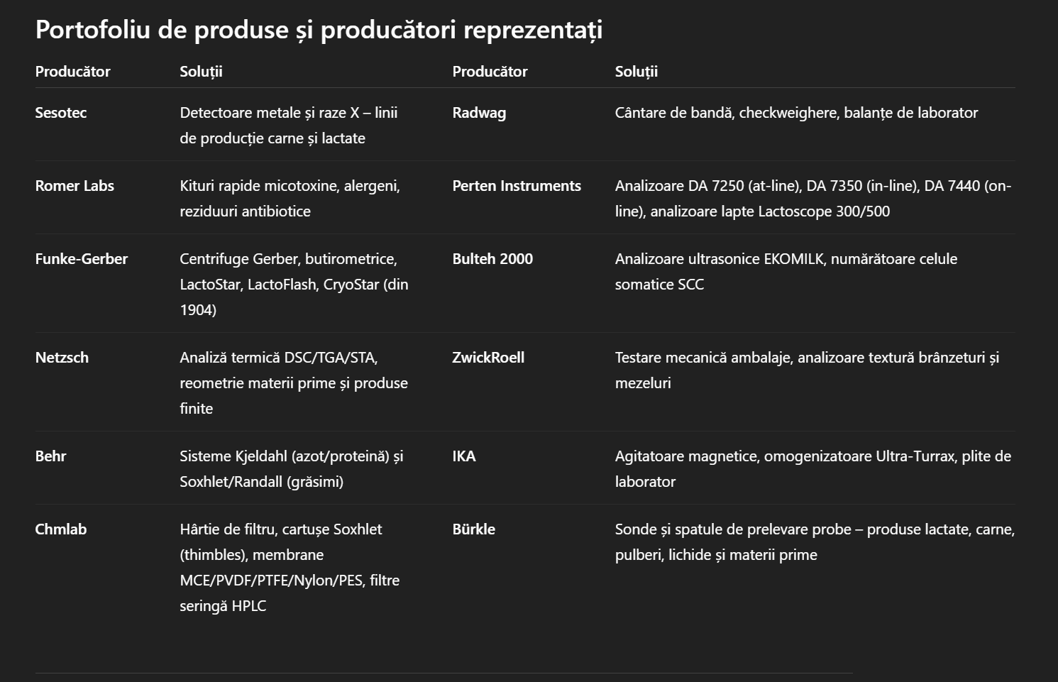Select the Chmlab manufacturer name

[x=61, y=529]
